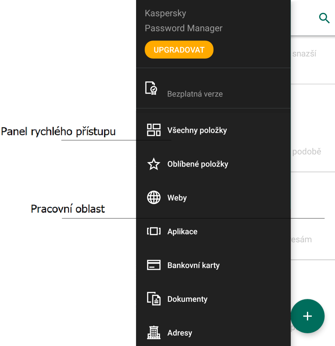Show Dokumenty list
This screenshot has width=335, height=346.
[187, 299]
